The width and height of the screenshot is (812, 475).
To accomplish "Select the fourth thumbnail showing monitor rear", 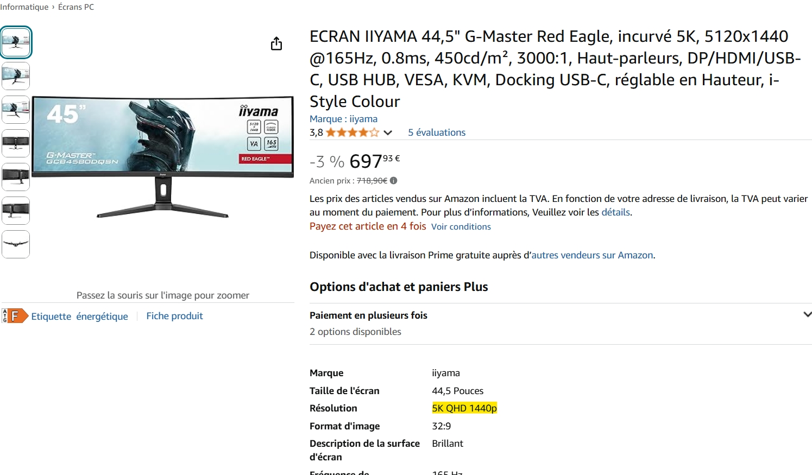I will pos(16,143).
